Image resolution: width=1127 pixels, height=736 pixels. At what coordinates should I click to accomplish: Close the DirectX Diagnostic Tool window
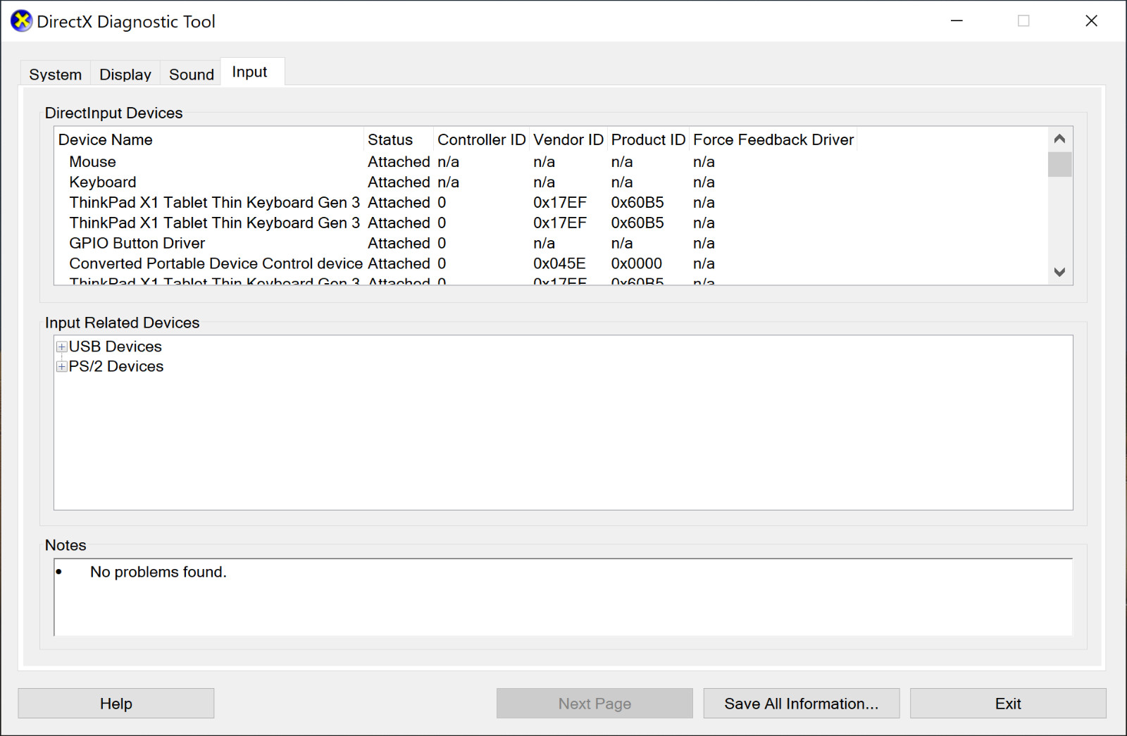(1091, 21)
